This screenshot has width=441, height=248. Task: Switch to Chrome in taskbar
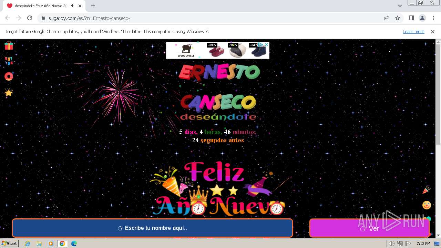(62, 244)
